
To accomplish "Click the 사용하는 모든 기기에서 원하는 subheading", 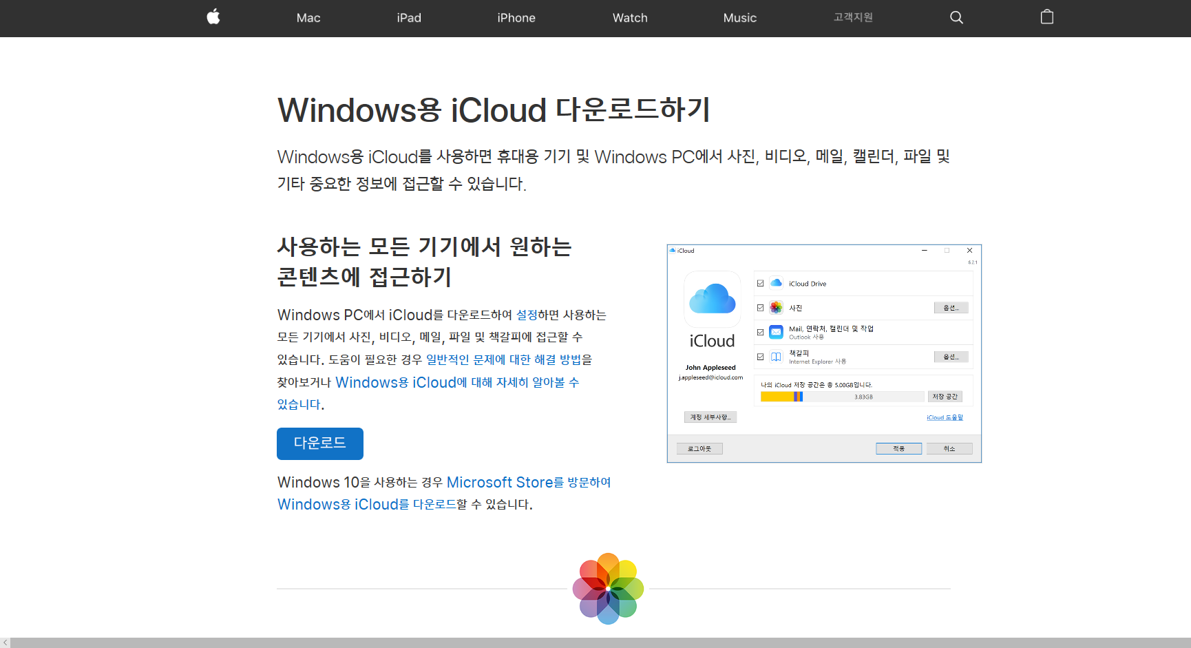I will pyautogui.click(x=424, y=247).
